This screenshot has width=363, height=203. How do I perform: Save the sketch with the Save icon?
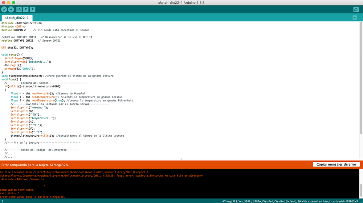[33, 9]
